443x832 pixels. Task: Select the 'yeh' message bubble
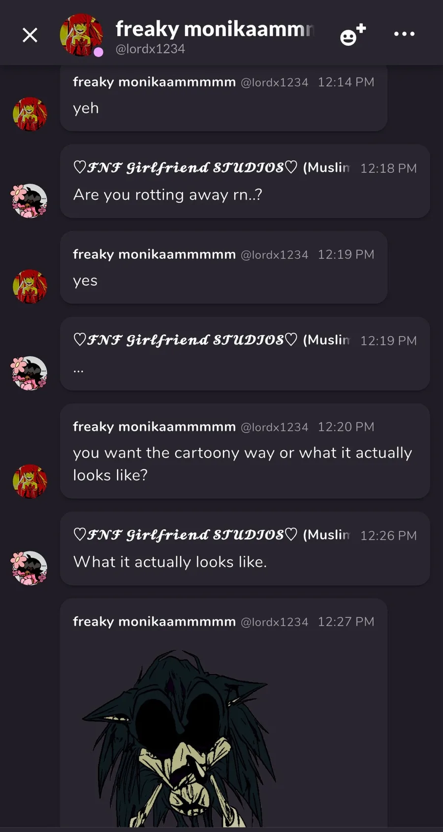click(223, 99)
